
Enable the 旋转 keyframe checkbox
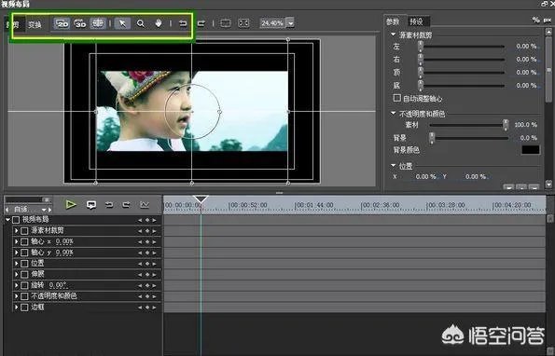(24, 286)
